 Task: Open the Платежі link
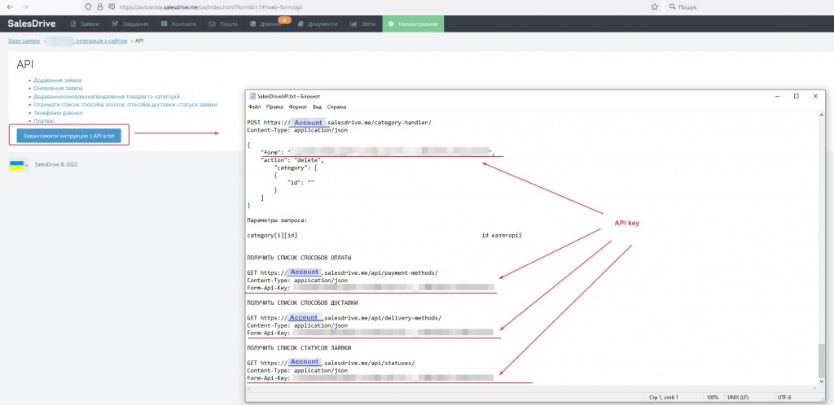[x=44, y=121]
